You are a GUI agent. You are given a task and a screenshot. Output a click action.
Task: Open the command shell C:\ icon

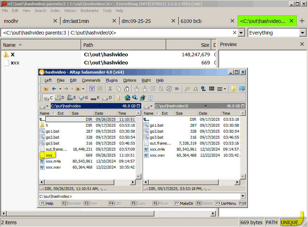click(x=212, y=89)
